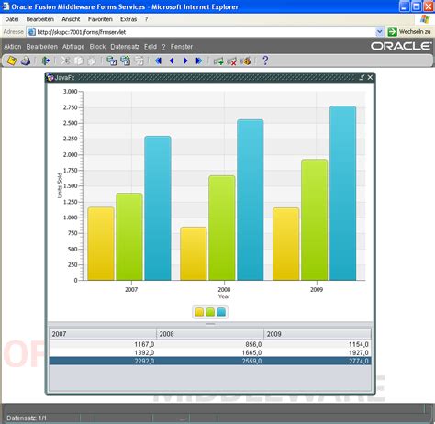Click the blue legend swatch
The height and width of the screenshot is (424, 435).
coord(221,312)
